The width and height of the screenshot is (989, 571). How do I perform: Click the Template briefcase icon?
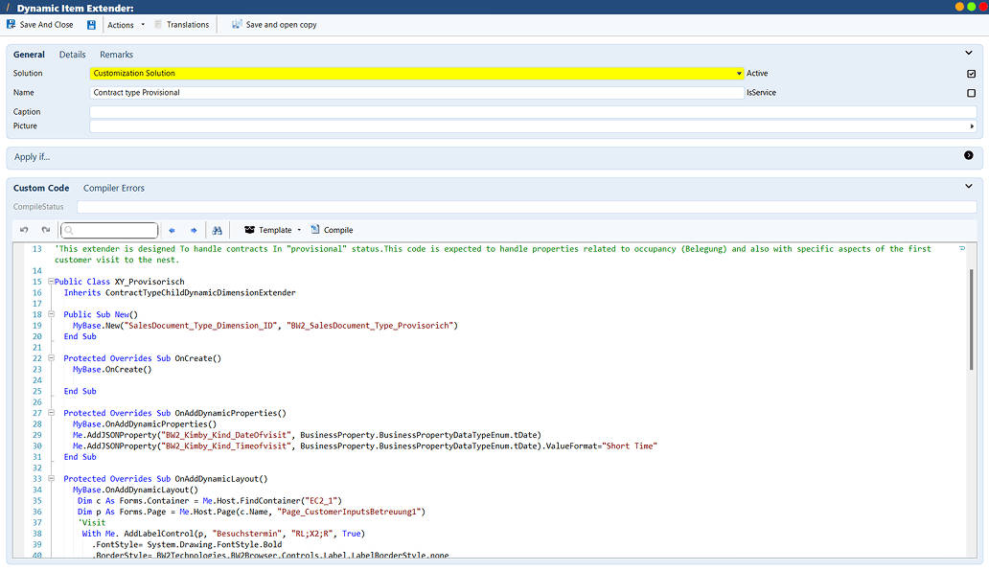(x=250, y=230)
